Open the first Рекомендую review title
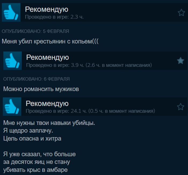Viewport: 188px width, 175px height. tap(47, 9)
